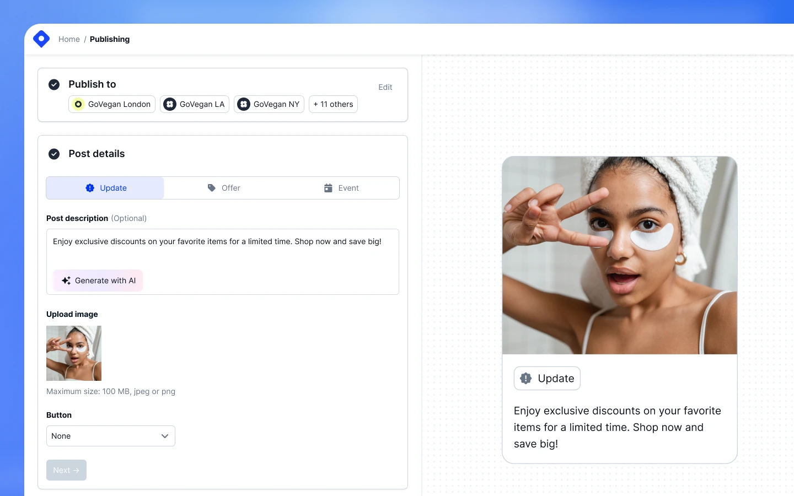The width and height of the screenshot is (794, 496).
Task: Click the megaphone icon on the Update tab
Action: (89, 188)
